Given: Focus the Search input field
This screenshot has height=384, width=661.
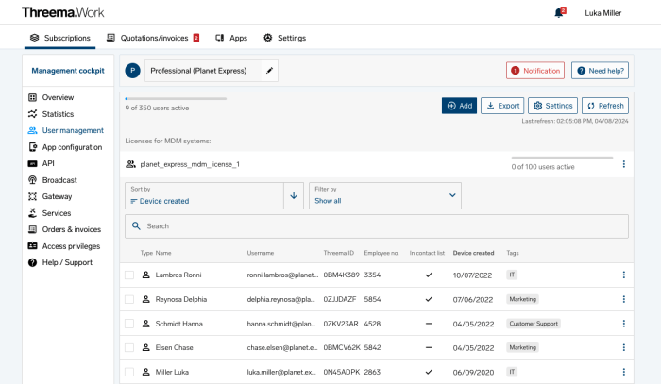Looking at the screenshot, I should [x=377, y=226].
